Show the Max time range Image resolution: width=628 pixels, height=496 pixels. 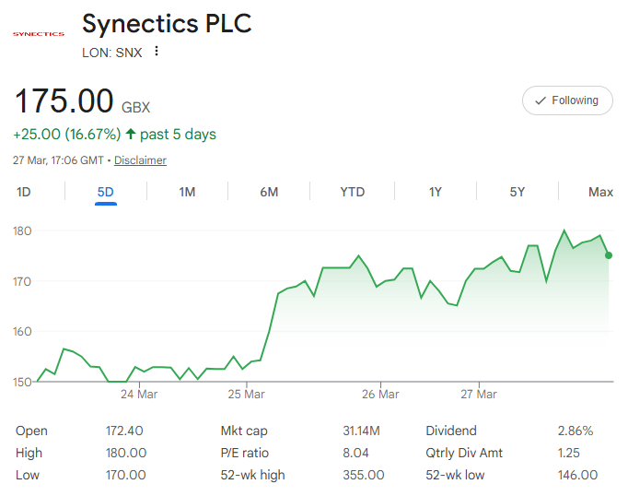tap(600, 192)
